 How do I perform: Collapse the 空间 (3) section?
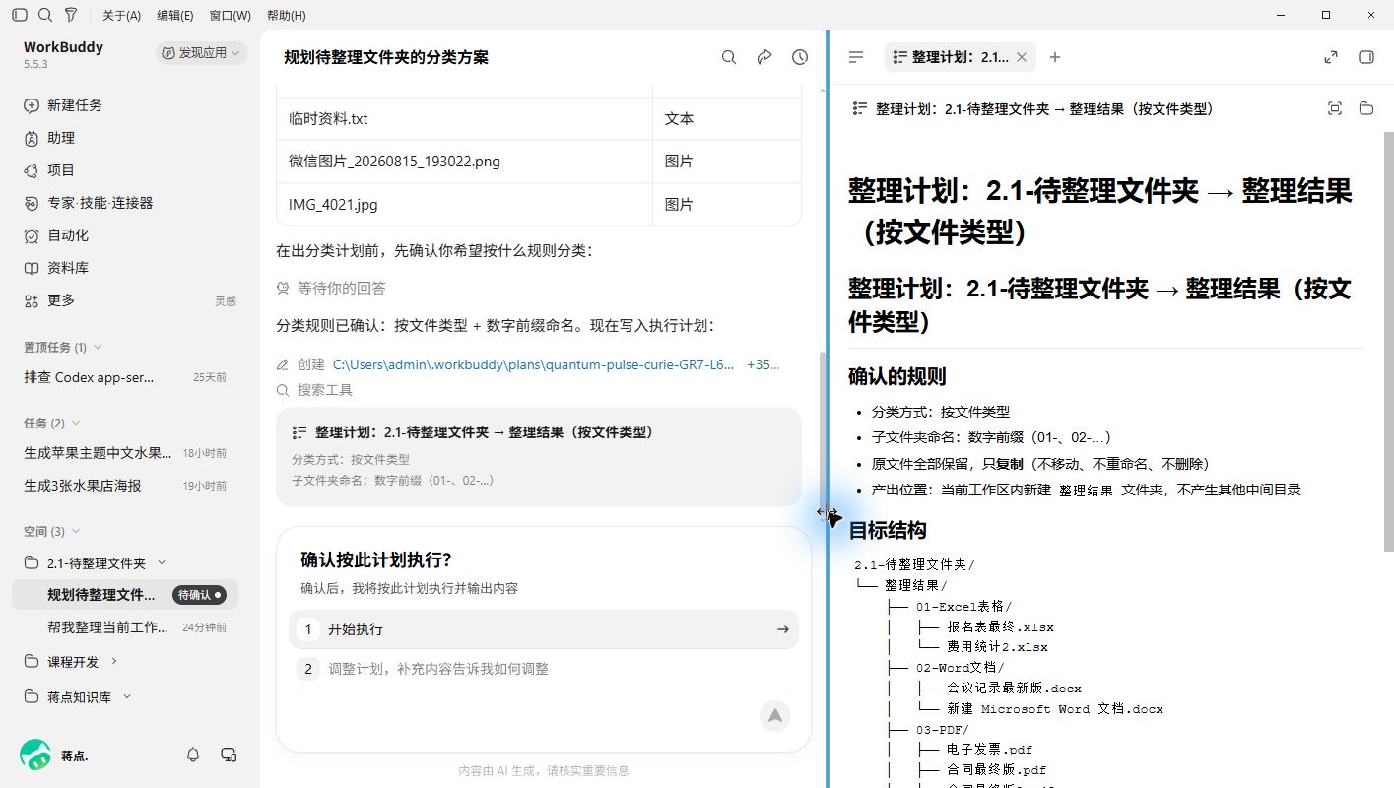(76, 531)
